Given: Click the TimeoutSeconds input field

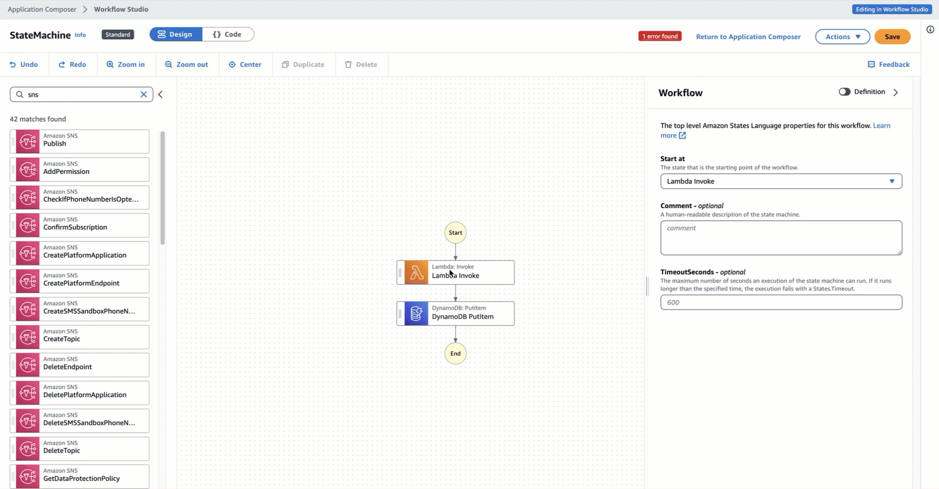Looking at the screenshot, I should pos(781,303).
